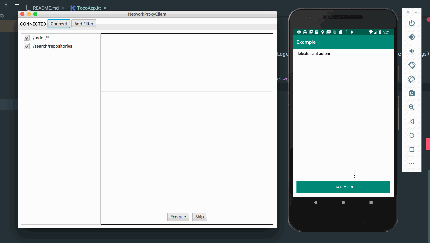This screenshot has height=243, width=430.
Task: Select /search/repositories filter label
Action: tap(53, 46)
